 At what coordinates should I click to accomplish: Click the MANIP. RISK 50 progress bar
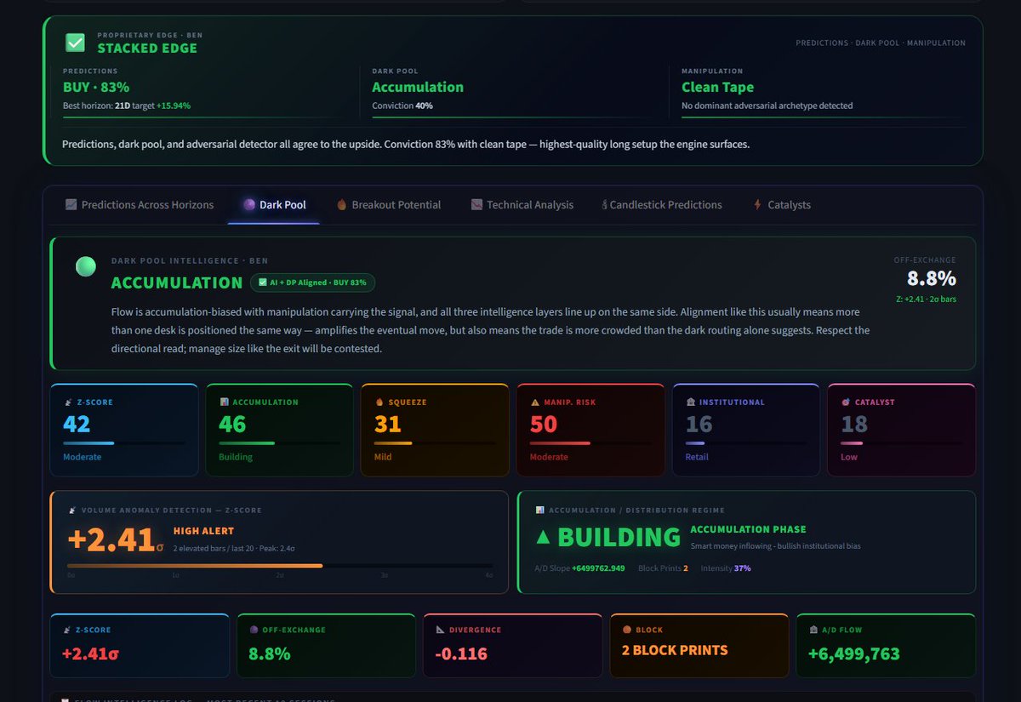[x=591, y=443]
